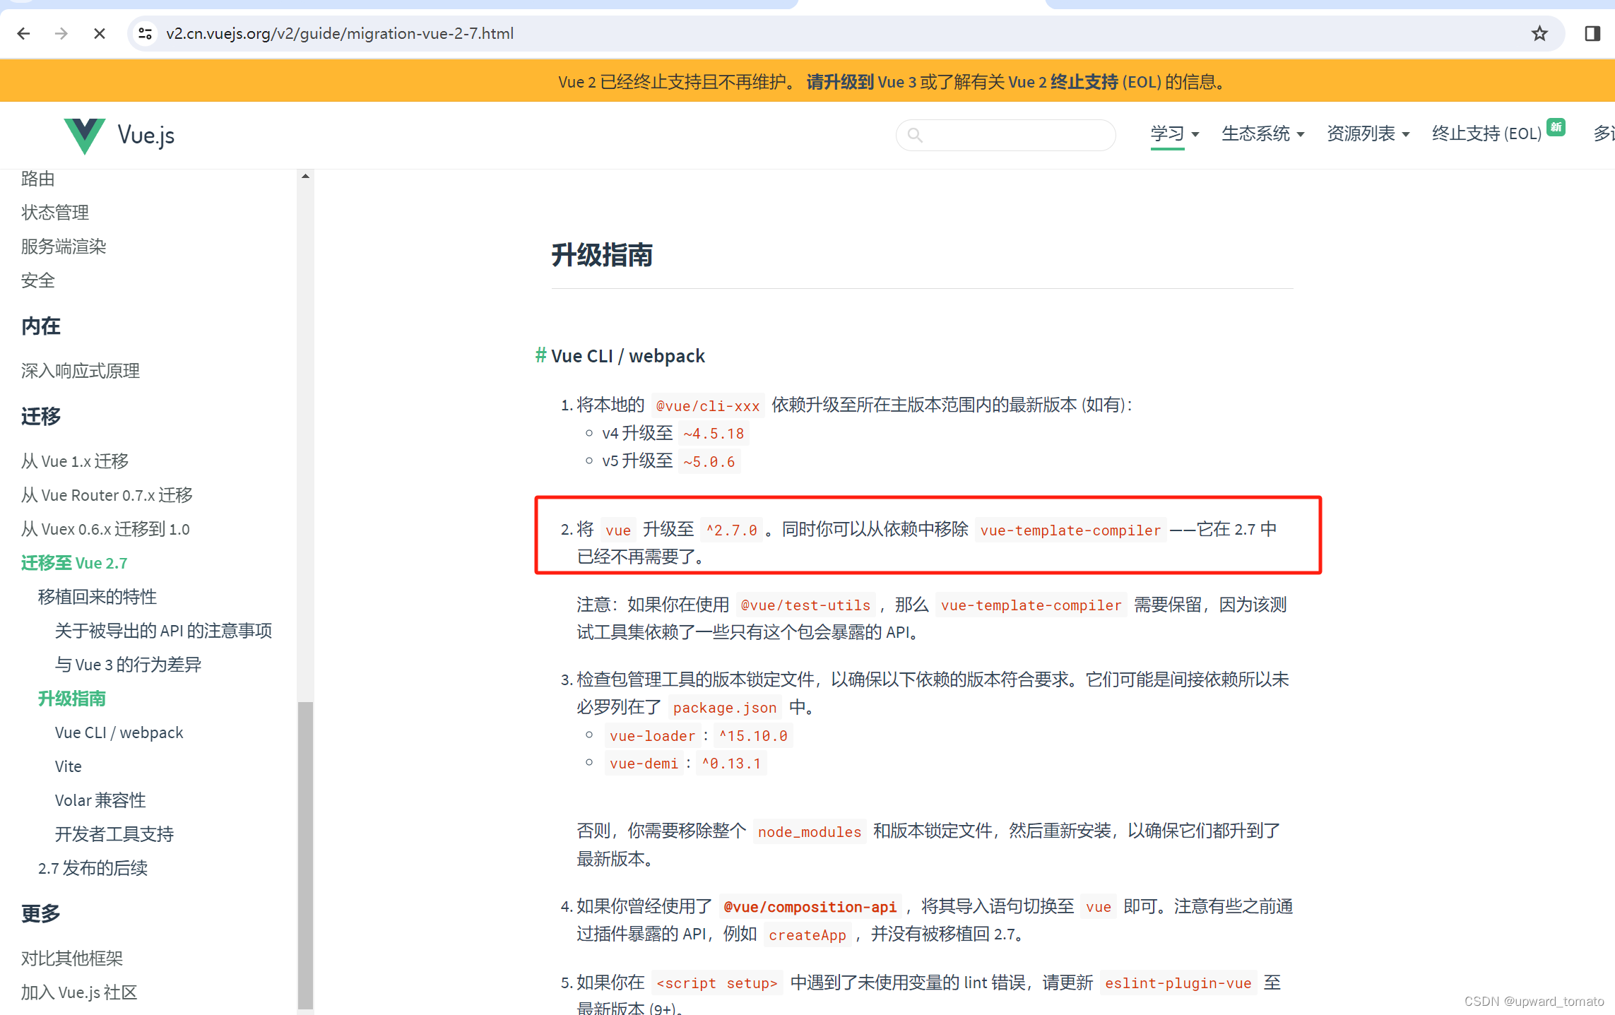The height and width of the screenshot is (1015, 1615).
Task: Go to Vite section in sidebar
Action: tap(69, 766)
